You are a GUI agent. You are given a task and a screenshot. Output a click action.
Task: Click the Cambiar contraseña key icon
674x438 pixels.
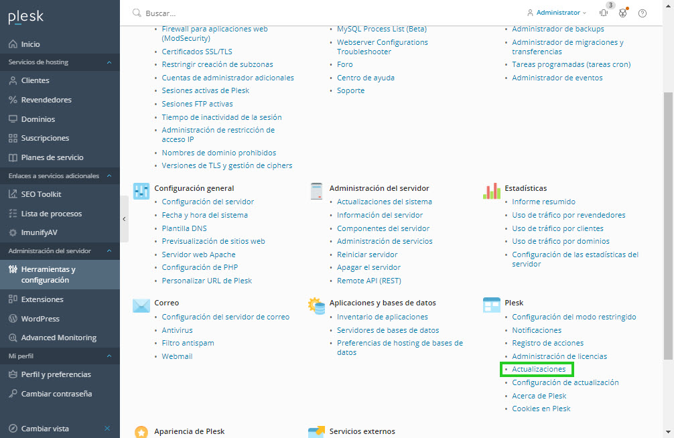[13, 393]
